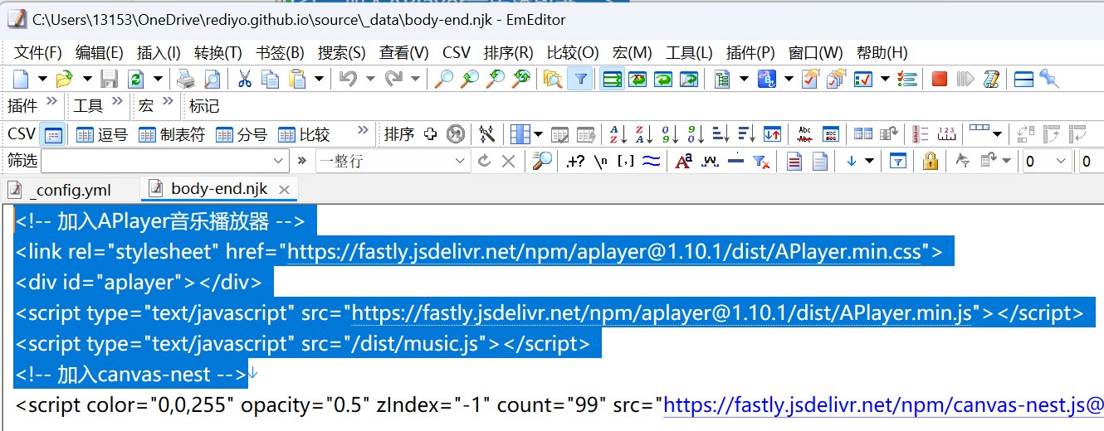This screenshot has width=1104, height=431.
Task: Toggle escape sequence \n filter option
Action: pos(601,161)
